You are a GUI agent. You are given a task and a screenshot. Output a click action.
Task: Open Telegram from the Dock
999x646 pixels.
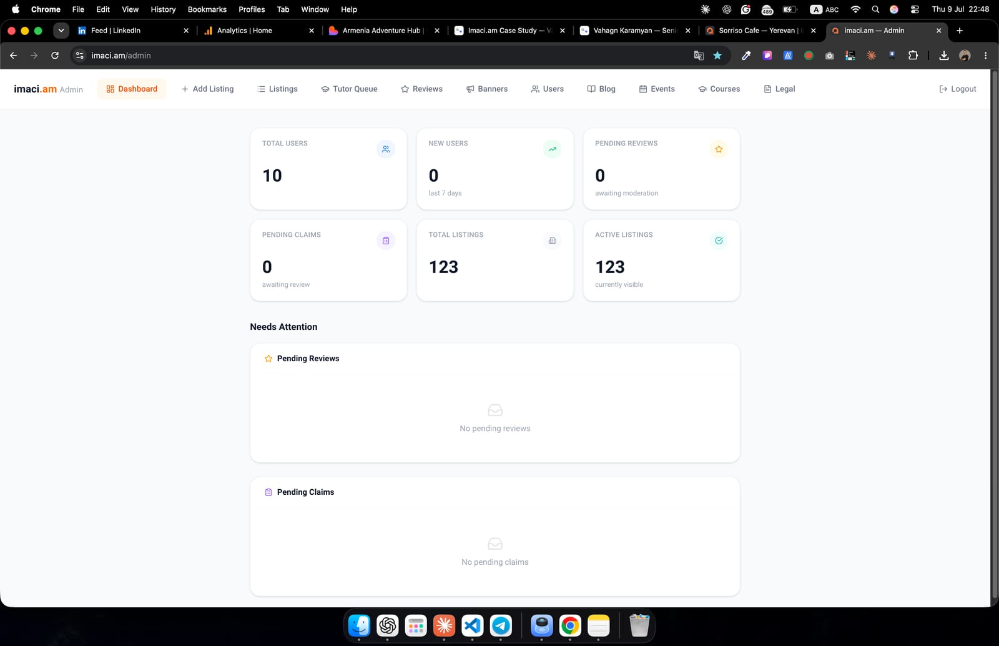(x=501, y=625)
